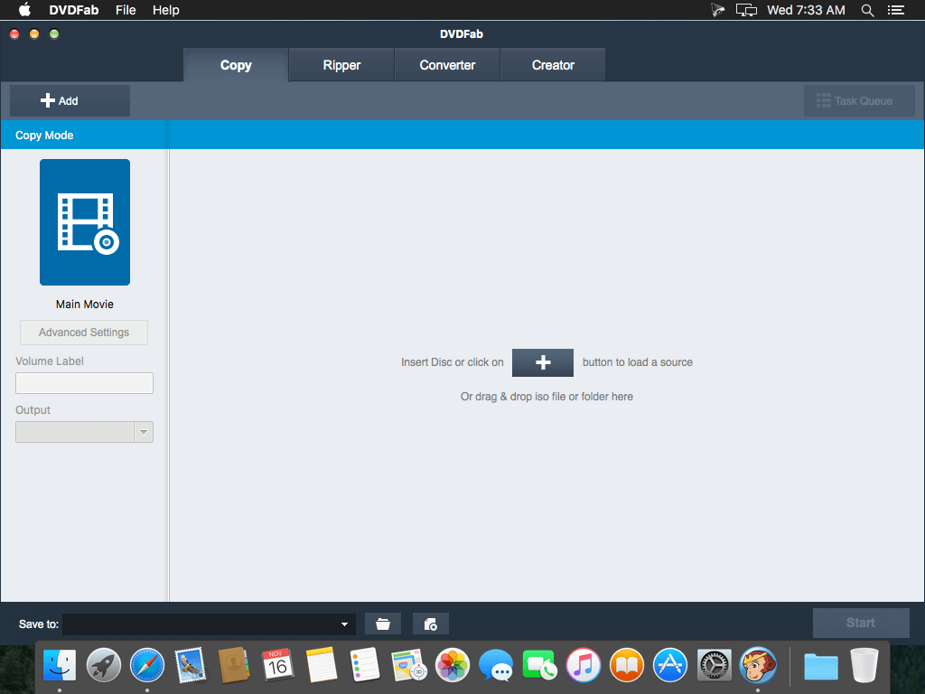Open iTunes from the Dock
925x694 pixels.
point(584,665)
